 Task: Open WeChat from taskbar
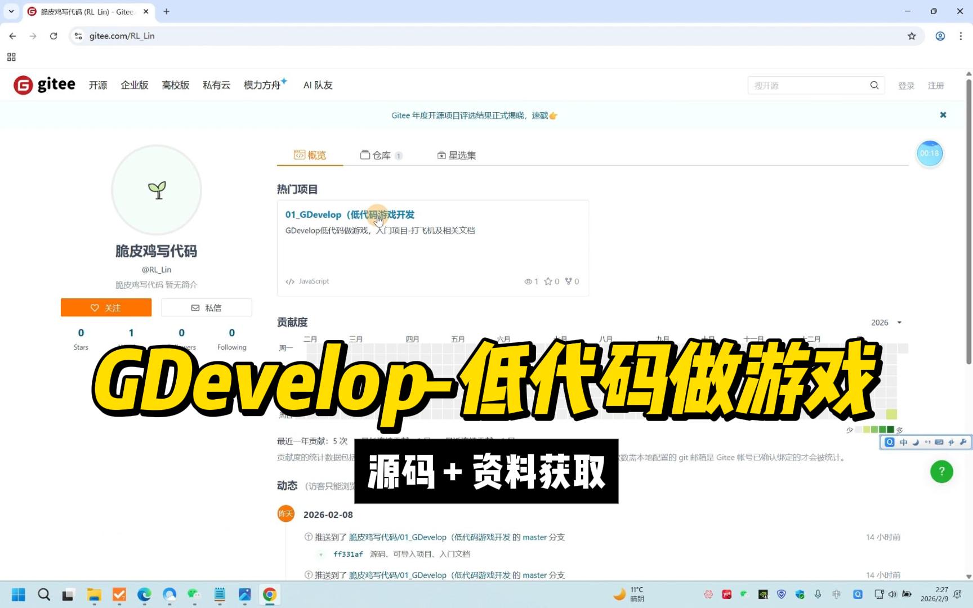(194, 594)
